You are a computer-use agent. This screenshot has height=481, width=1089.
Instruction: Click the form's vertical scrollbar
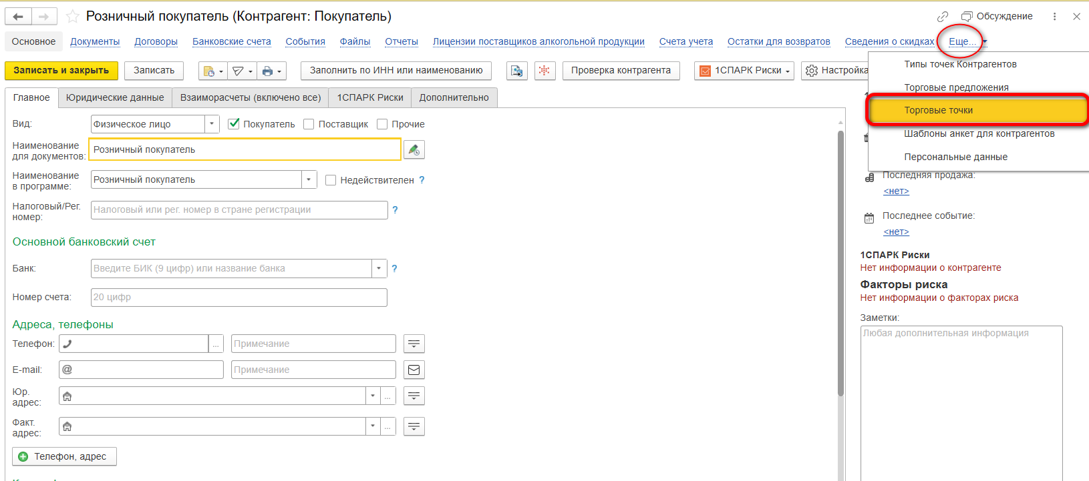point(841,263)
